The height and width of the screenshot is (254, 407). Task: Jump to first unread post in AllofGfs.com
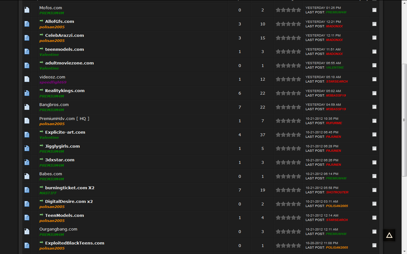click(41, 21)
